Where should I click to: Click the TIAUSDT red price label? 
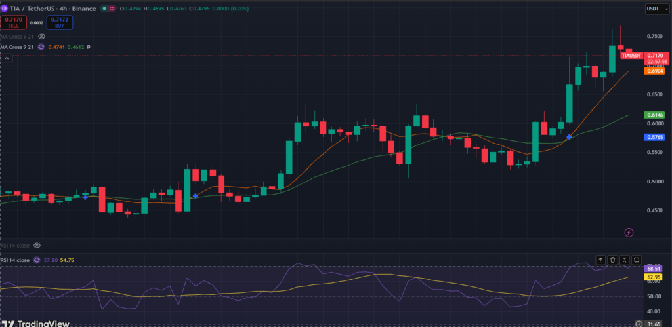click(x=632, y=56)
